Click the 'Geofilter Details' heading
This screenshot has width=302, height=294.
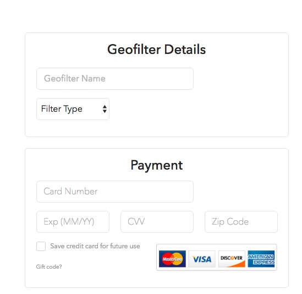point(157,50)
